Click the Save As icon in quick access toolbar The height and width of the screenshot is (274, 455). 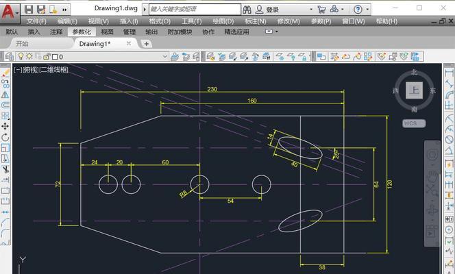click(41, 10)
